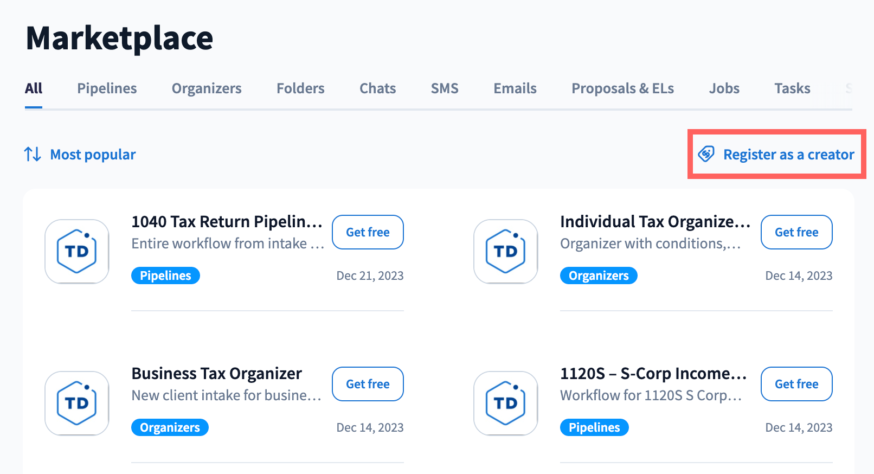874x474 pixels.
Task: Click the sort arrows icon
Action: [x=33, y=155]
